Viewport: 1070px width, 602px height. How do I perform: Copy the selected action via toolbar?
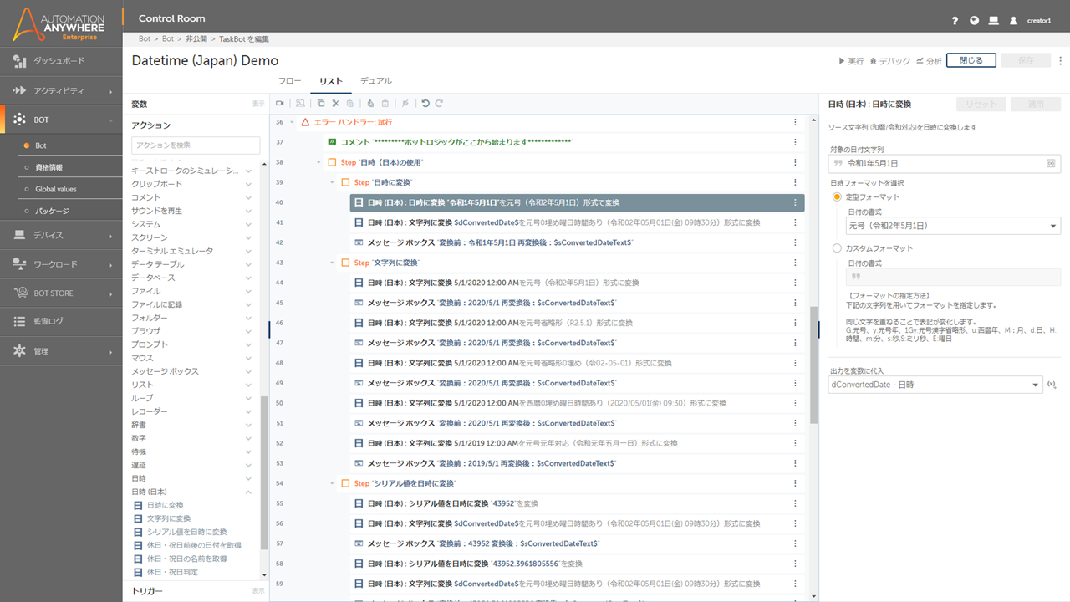pos(320,104)
